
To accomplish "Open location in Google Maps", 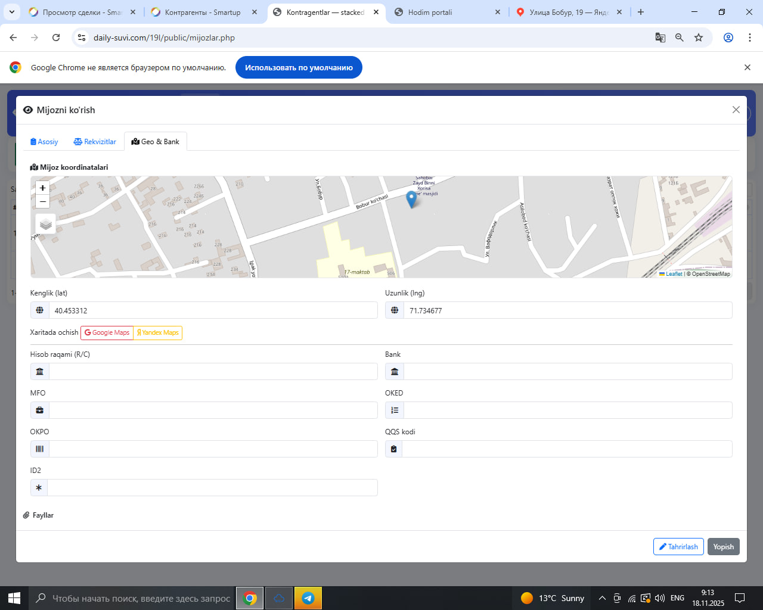I will click(x=107, y=332).
